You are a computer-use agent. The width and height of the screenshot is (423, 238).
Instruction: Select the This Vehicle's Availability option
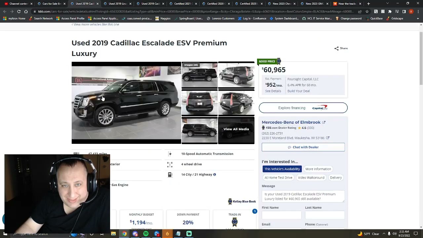pos(282,169)
